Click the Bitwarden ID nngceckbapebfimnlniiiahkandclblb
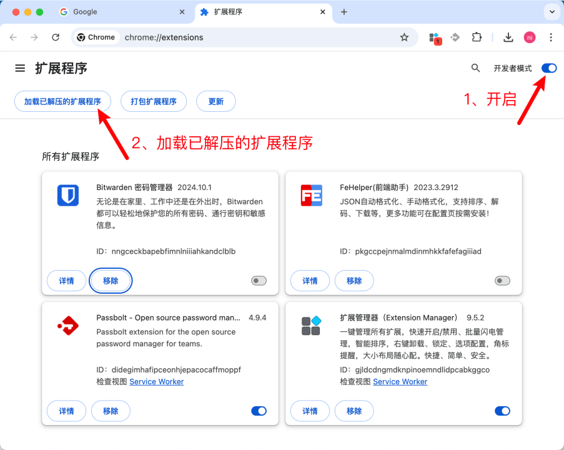Image resolution: width=564 pixels, height=450 pixels. (174, 251)
